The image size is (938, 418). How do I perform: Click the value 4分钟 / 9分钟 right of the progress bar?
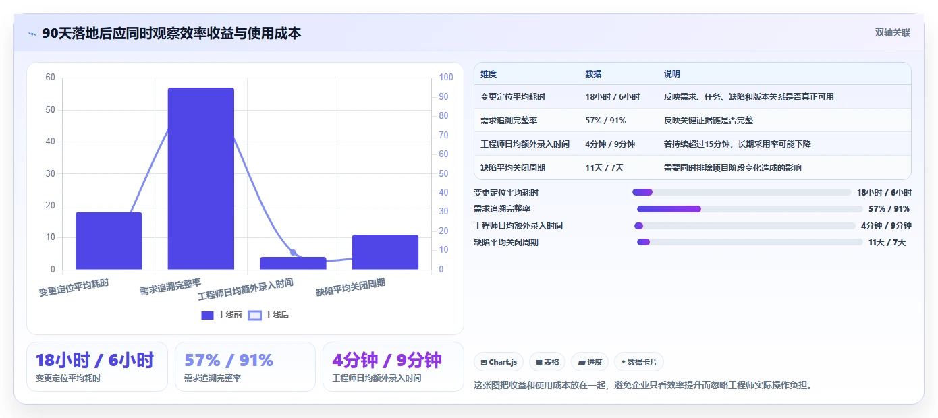click(x=886, y=226)
